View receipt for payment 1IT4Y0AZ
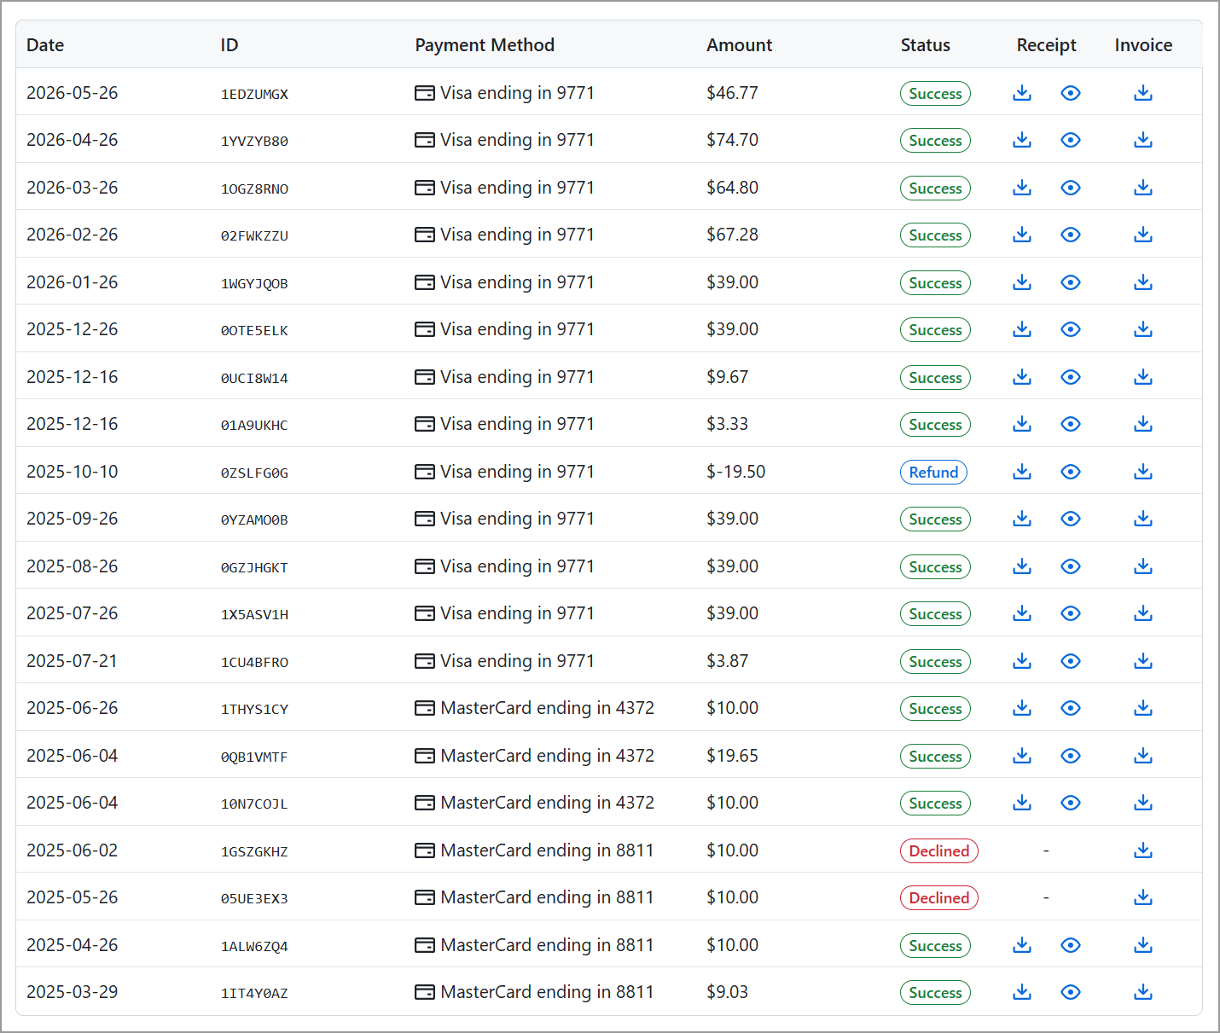Viewport: 1220px width, 1033px height. [x=1071, y=992]
